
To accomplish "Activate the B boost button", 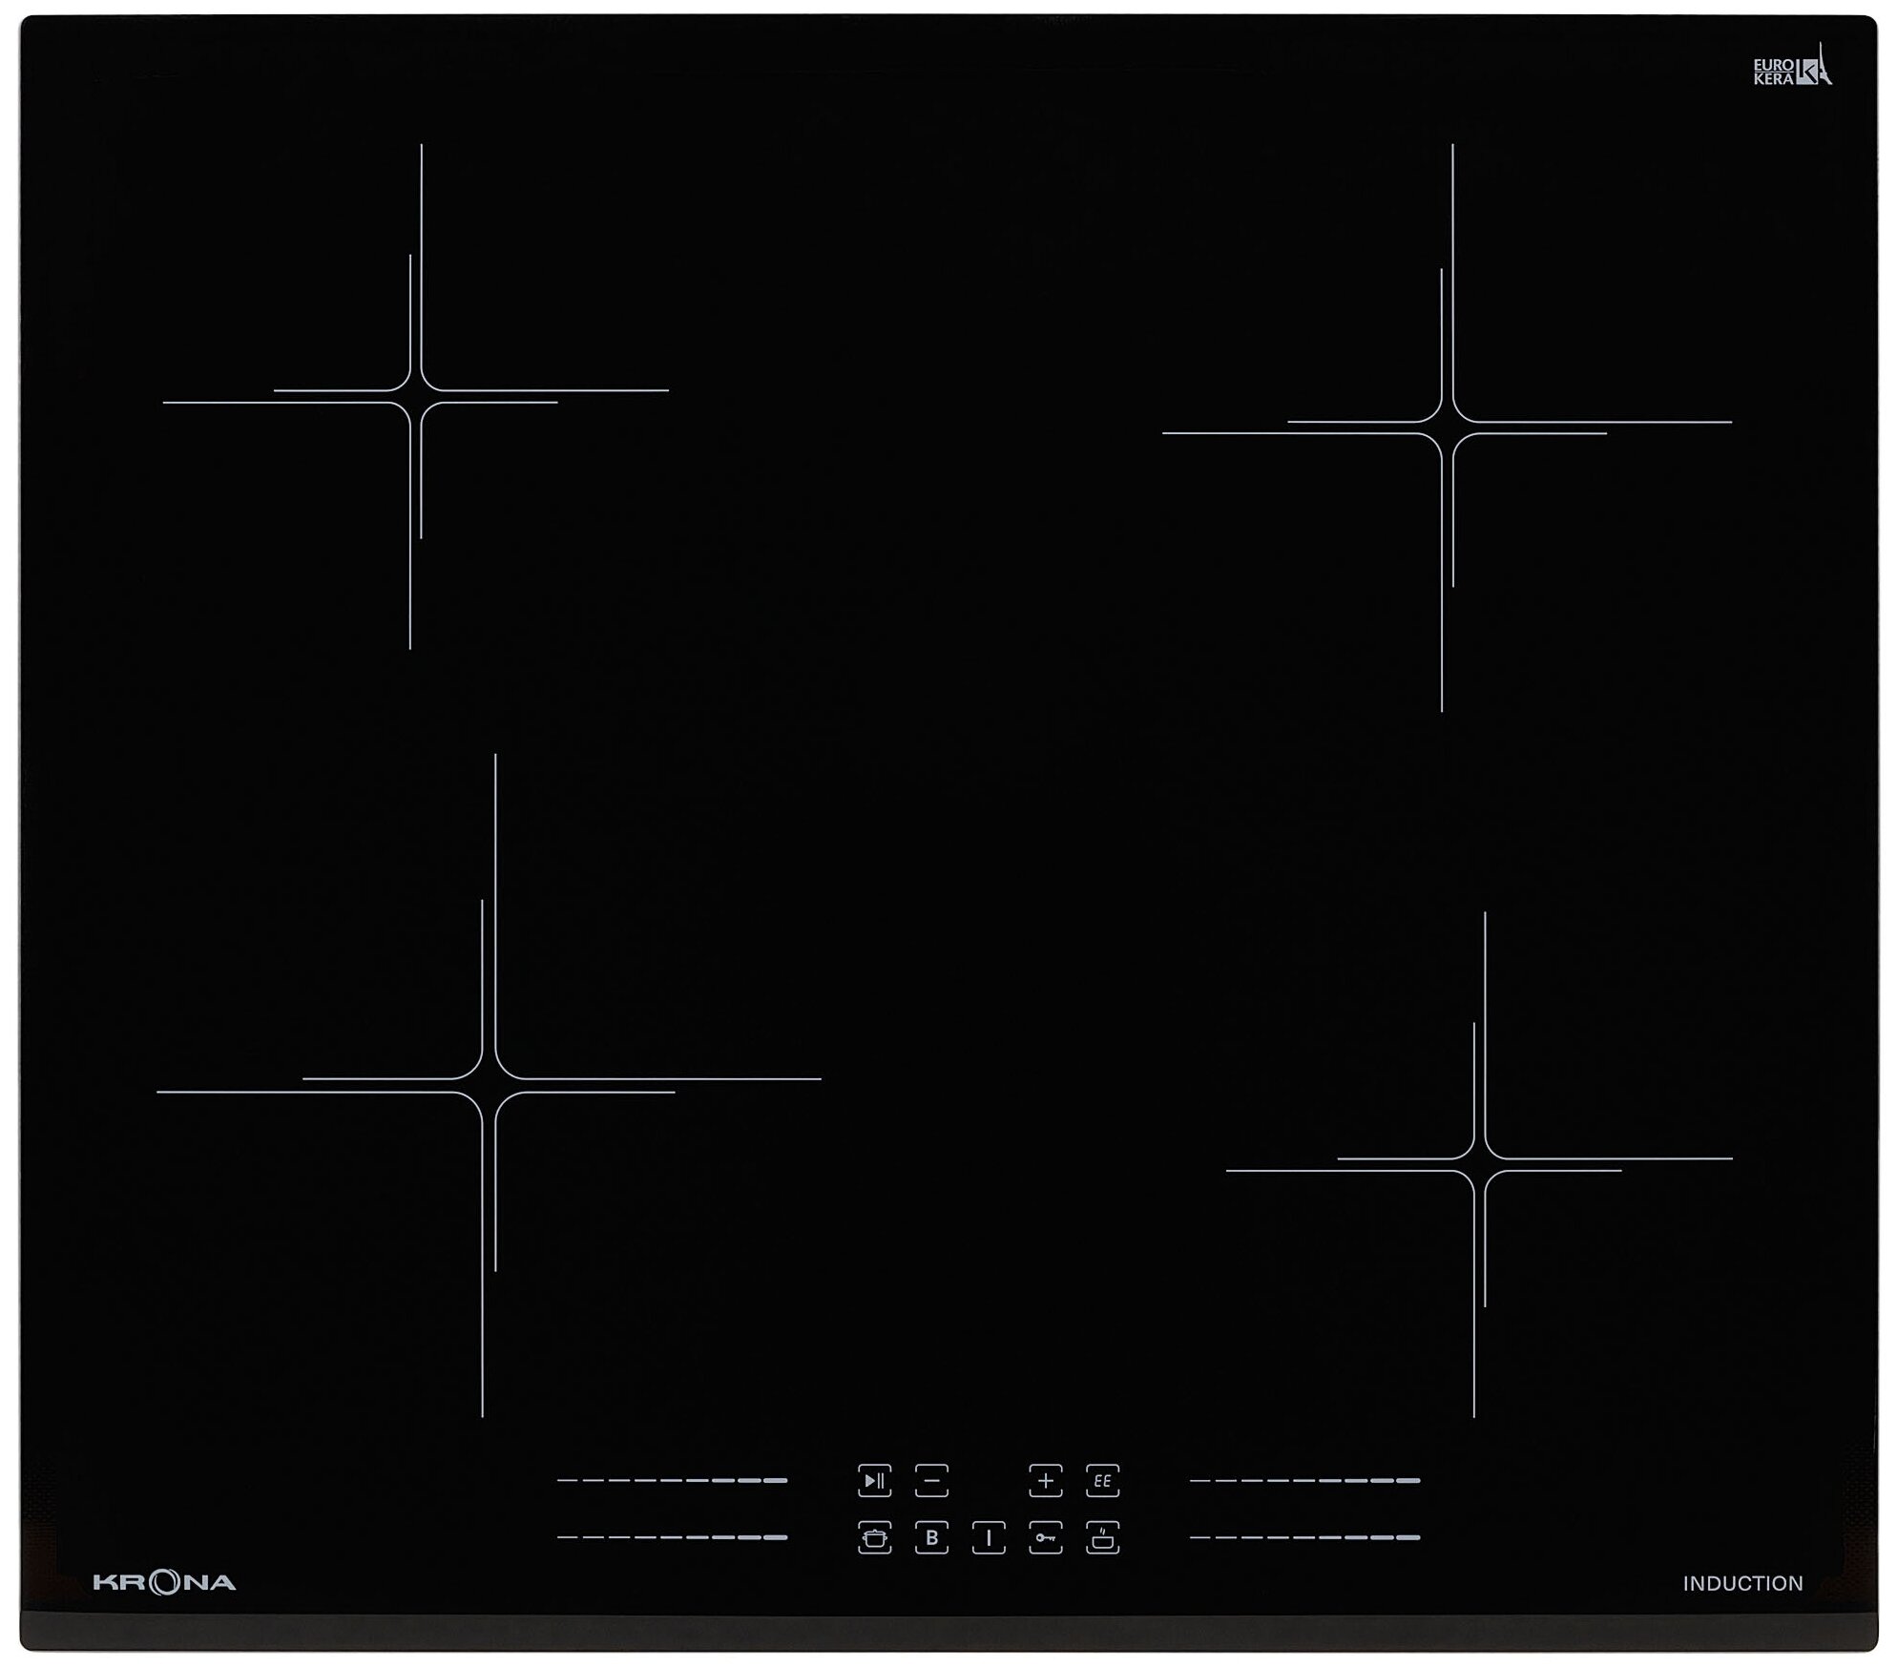I will (x=931, y=1537).
